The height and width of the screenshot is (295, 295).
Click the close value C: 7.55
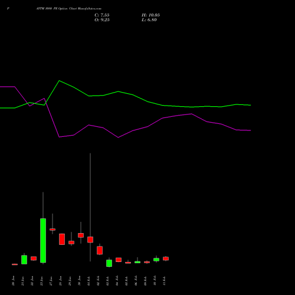[102, 15]
